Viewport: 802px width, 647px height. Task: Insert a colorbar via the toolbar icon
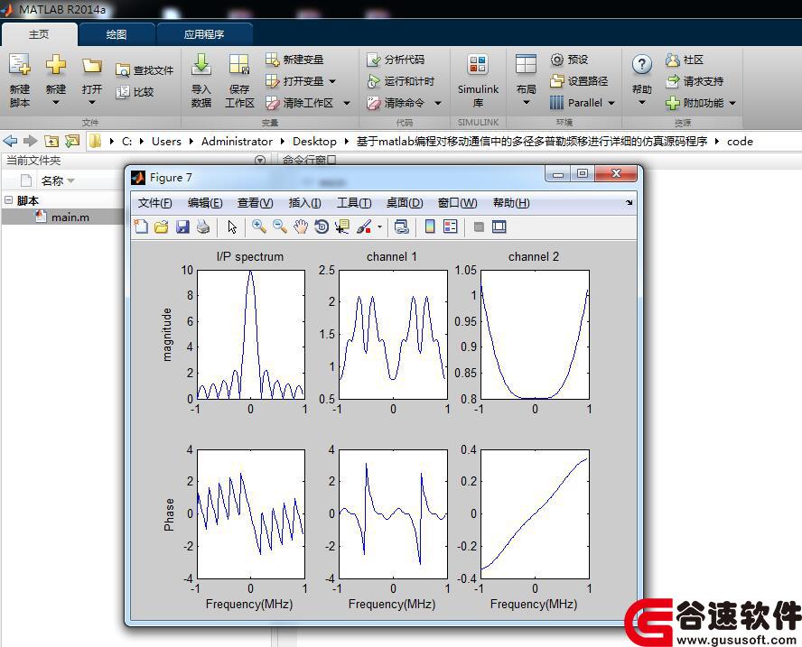tap(430, 226)
